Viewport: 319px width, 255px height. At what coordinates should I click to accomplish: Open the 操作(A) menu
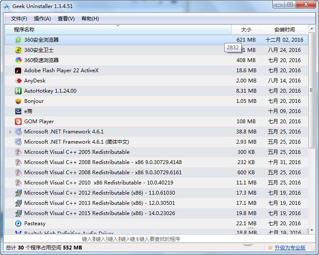42,19
